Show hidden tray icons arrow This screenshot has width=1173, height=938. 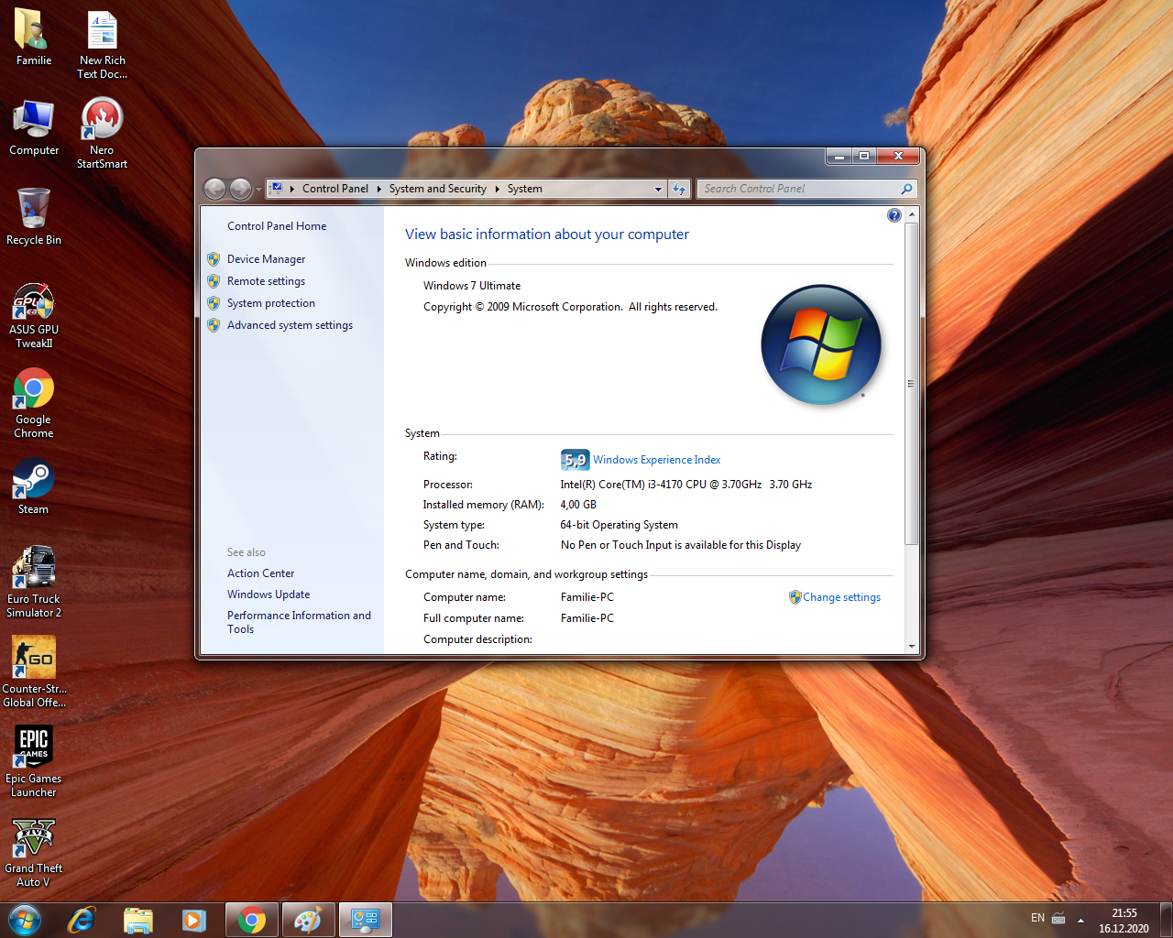[1080, 920]
